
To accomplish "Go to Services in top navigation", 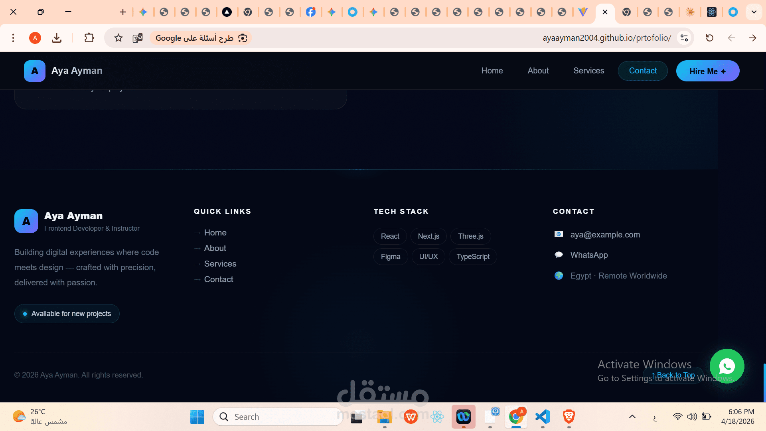I will coord(588,71).
